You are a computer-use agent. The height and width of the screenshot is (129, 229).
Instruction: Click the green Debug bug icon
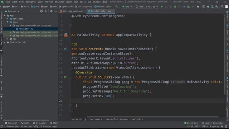(175, 7)
